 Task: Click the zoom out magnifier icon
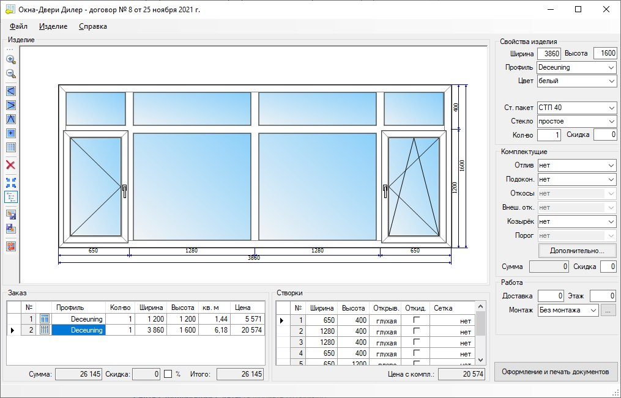tap(10, 74)
